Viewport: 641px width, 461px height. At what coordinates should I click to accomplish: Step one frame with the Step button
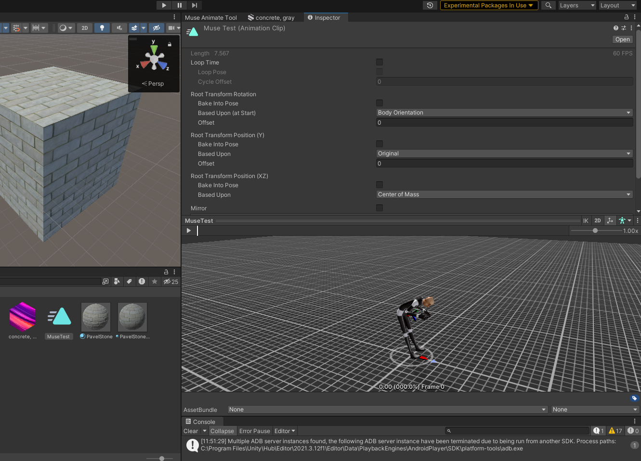tap(194, 5)
